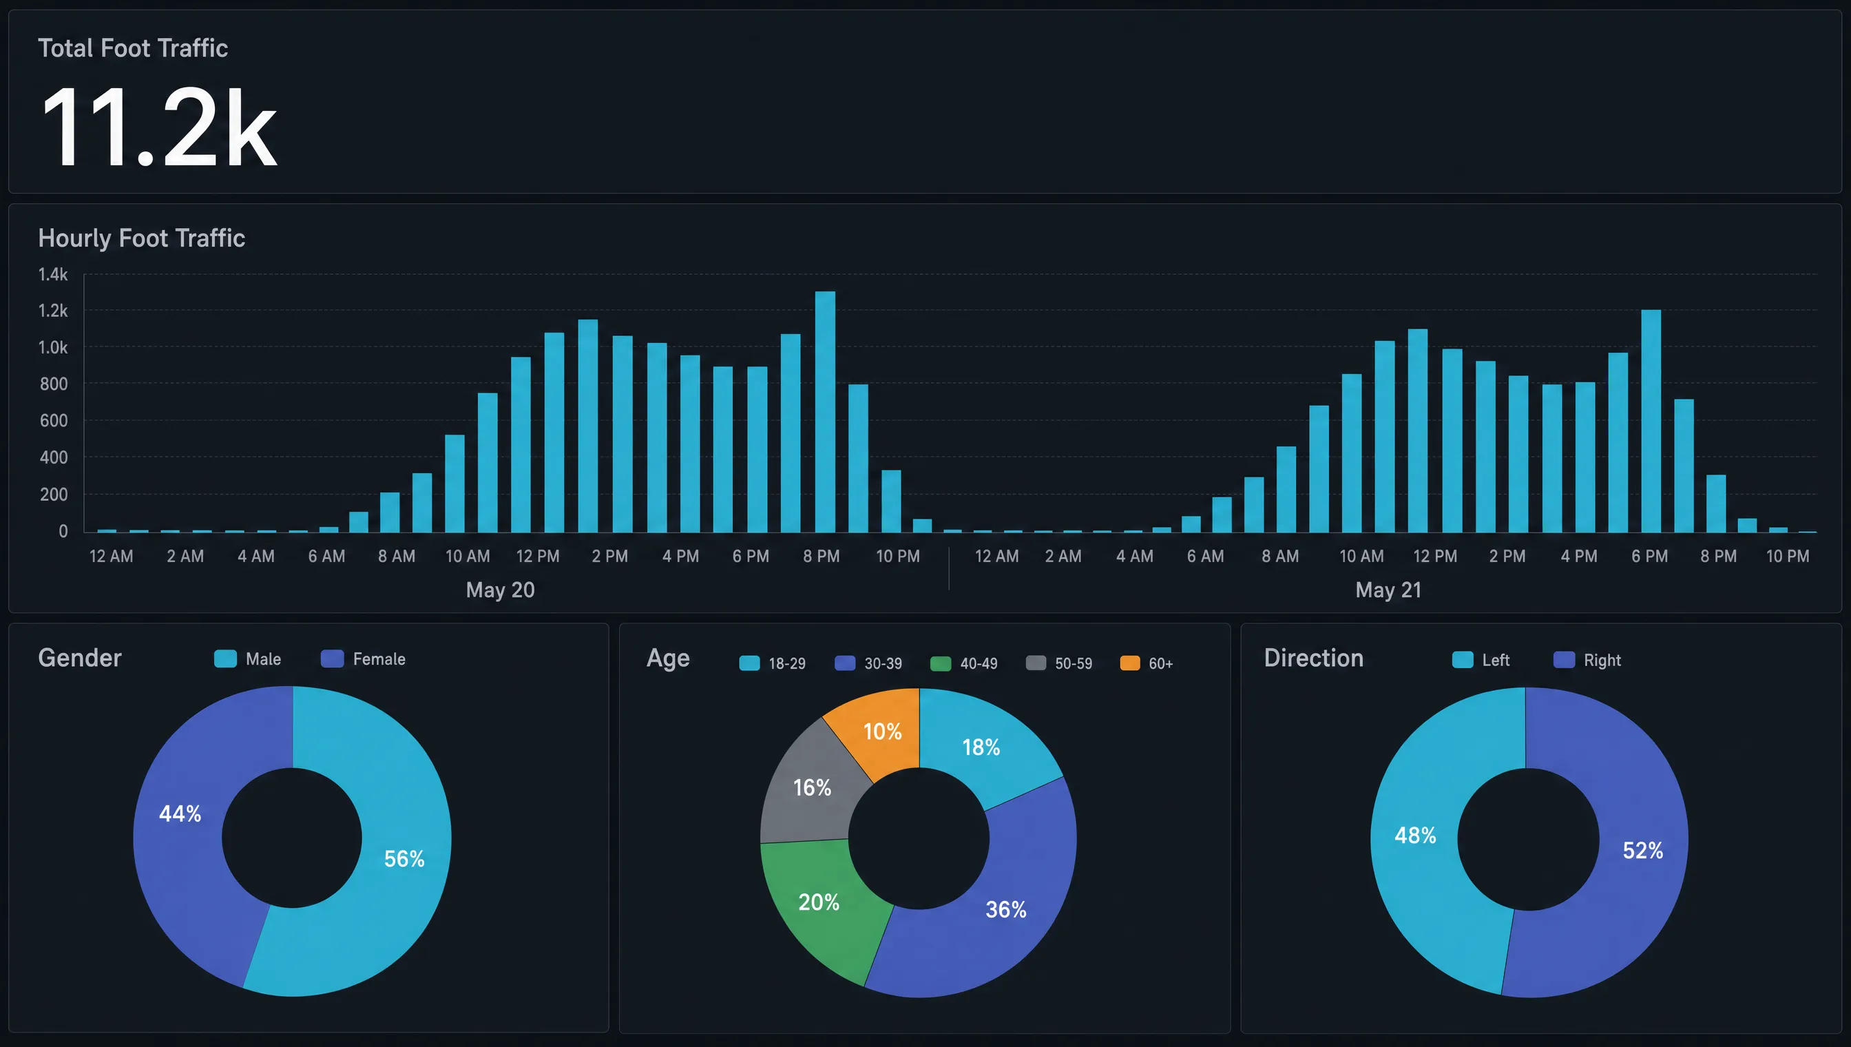1851x1047 pixels.
Task: Click the Female legend color swatch
Action: pyautogui.click(x=332, y=659)
